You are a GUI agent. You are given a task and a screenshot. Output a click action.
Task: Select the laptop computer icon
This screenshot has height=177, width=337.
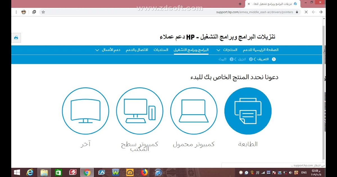coord(194,111)
